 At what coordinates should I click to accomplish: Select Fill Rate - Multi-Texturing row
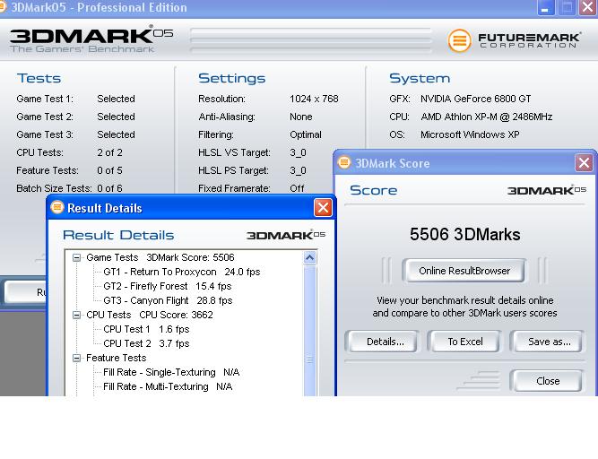tap(168, 386)
